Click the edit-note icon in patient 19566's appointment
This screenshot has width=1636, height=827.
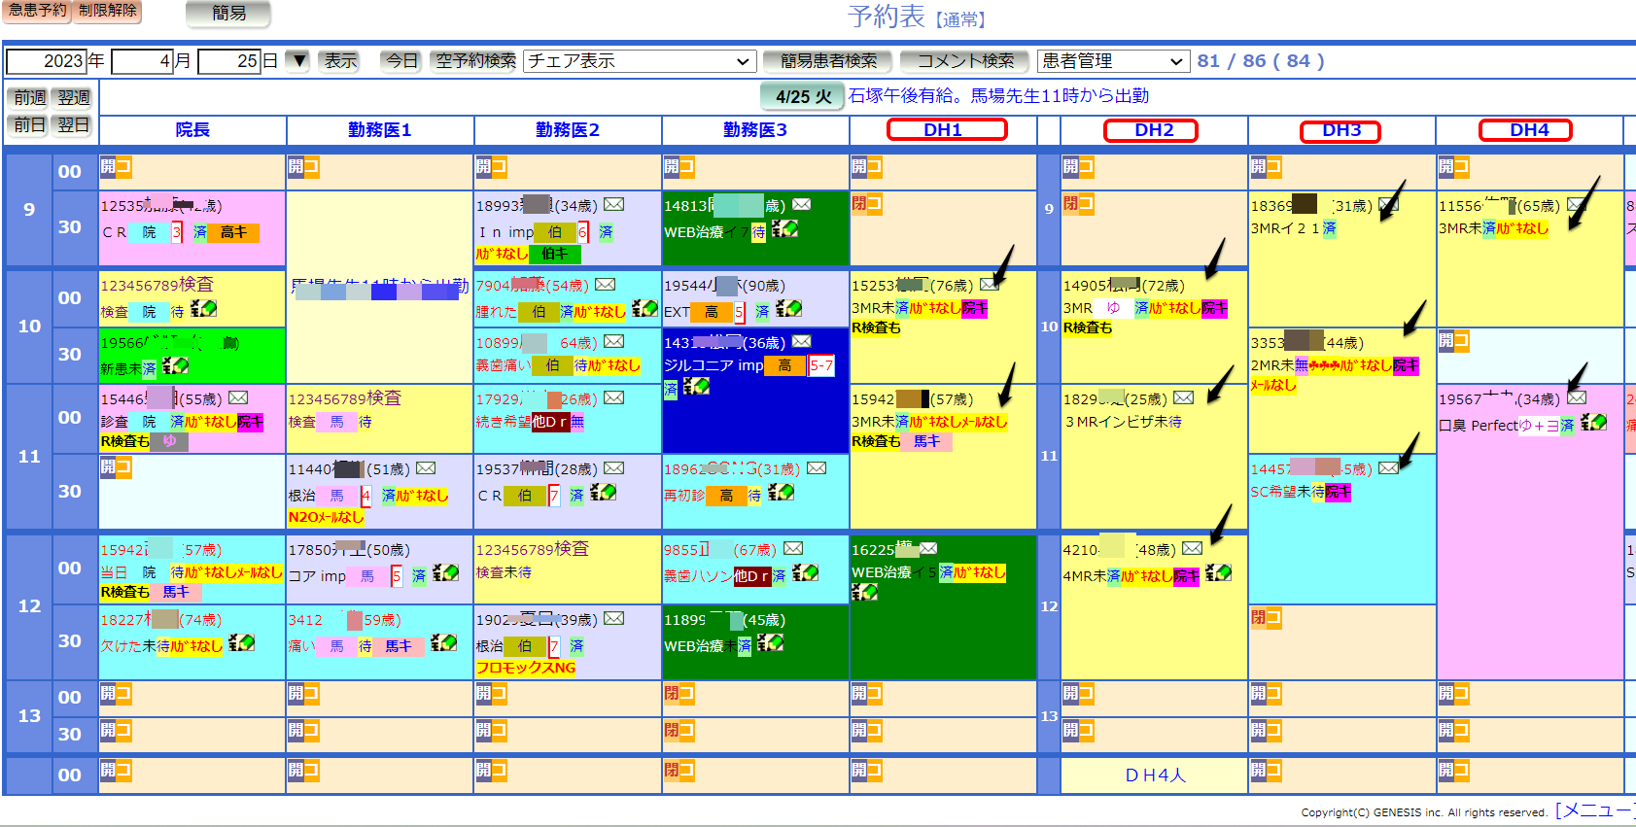(x=175, y=366)
